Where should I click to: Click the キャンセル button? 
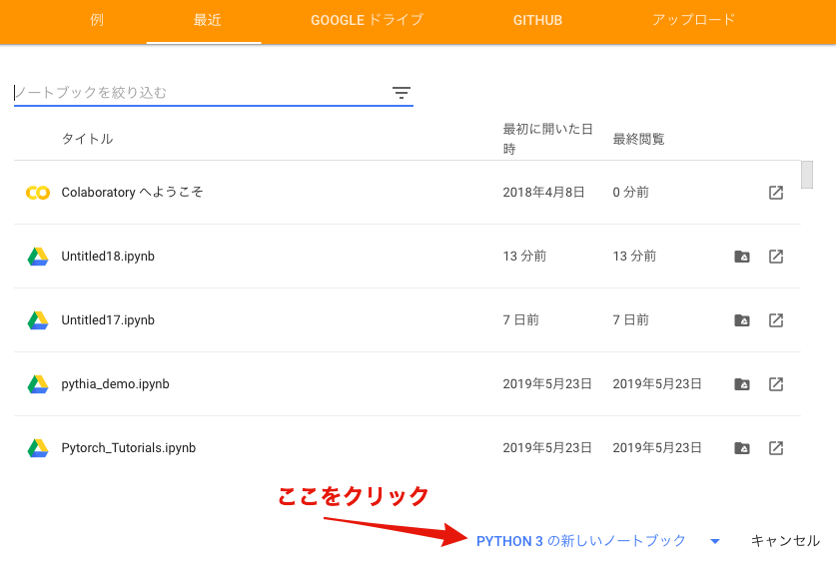[x=785, y=541]
